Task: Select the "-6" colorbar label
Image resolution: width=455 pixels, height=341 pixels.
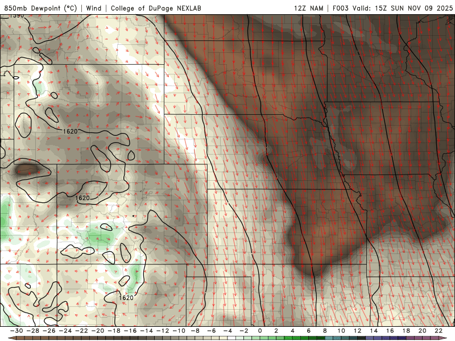Action: click(x=212, y=331)
